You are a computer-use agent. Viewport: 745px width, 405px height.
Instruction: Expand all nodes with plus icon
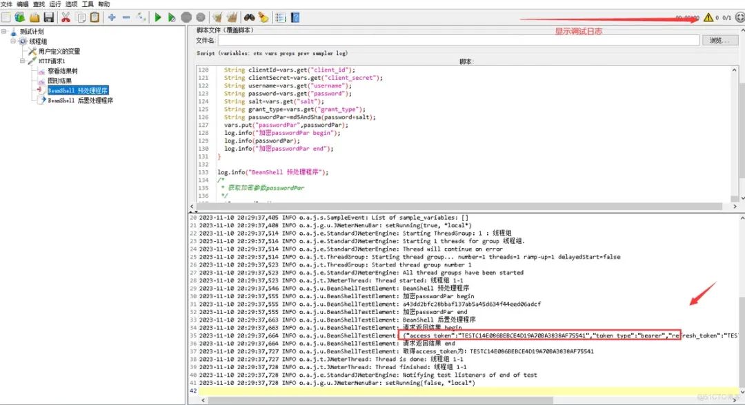coord(112,17)
